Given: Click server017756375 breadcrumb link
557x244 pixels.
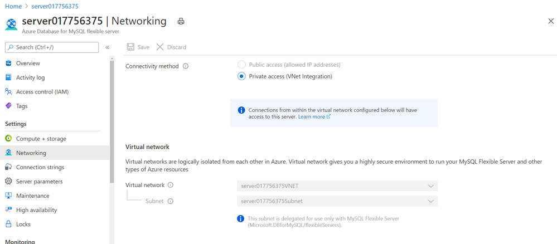Looking at the screenshot, I should click(55, 6).
